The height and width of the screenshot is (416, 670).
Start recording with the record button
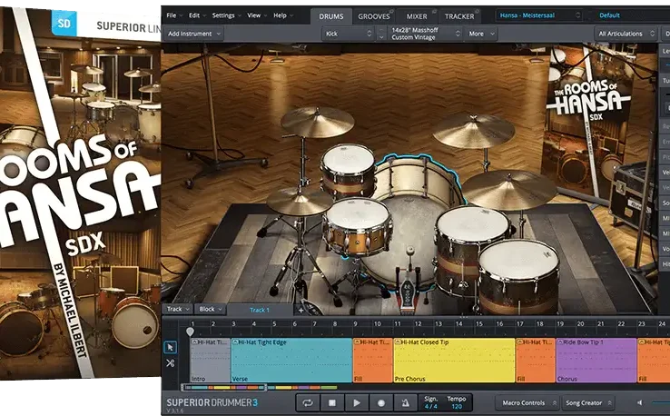[x=381, y=402]
